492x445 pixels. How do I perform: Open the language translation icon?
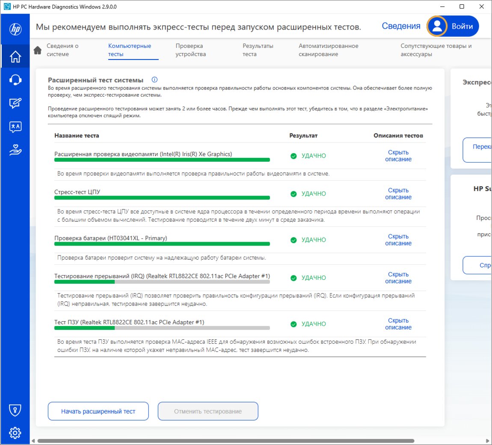click(15, 127)
